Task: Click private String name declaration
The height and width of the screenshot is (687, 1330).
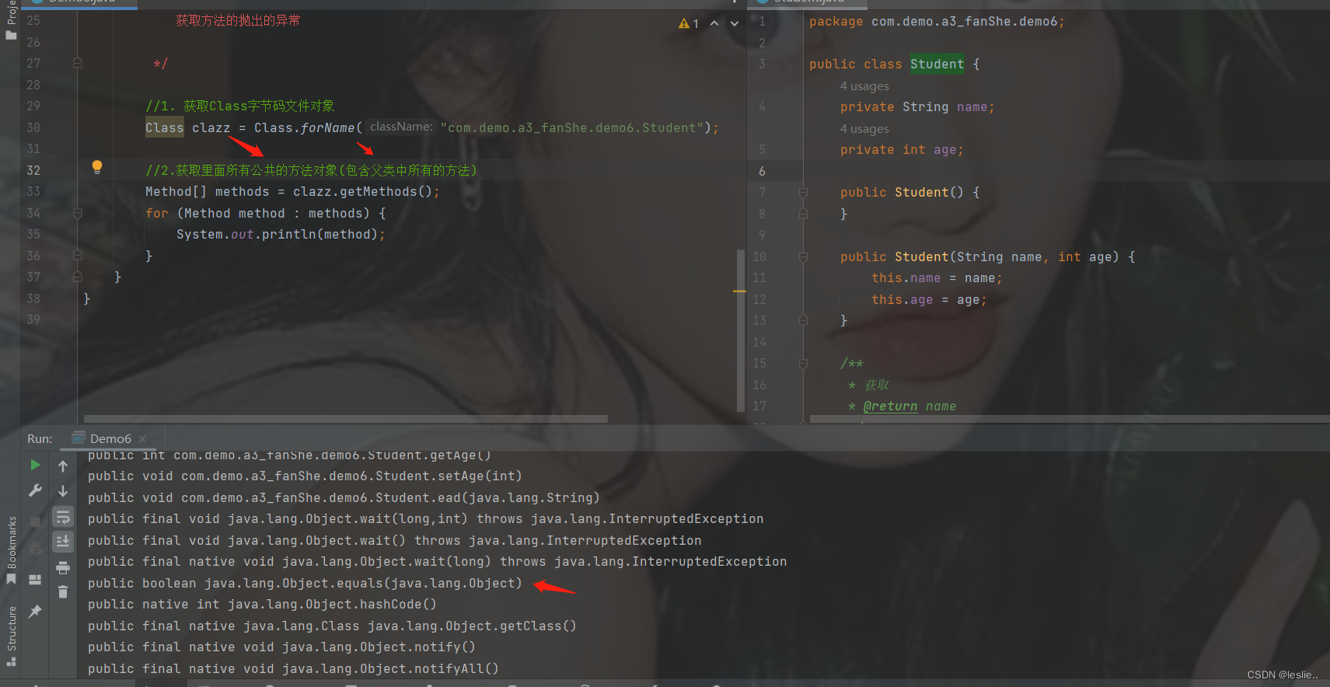Action: pyautogui.click(x=917, y=106)
